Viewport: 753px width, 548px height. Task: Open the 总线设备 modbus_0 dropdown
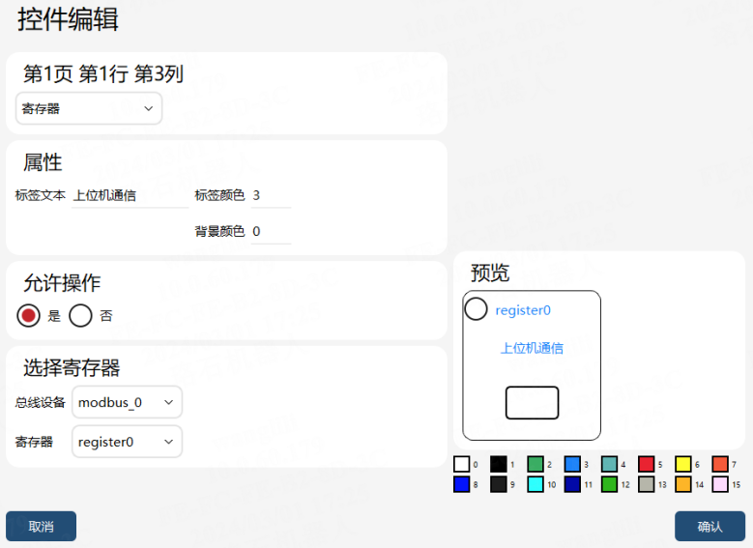click(127, 402)
